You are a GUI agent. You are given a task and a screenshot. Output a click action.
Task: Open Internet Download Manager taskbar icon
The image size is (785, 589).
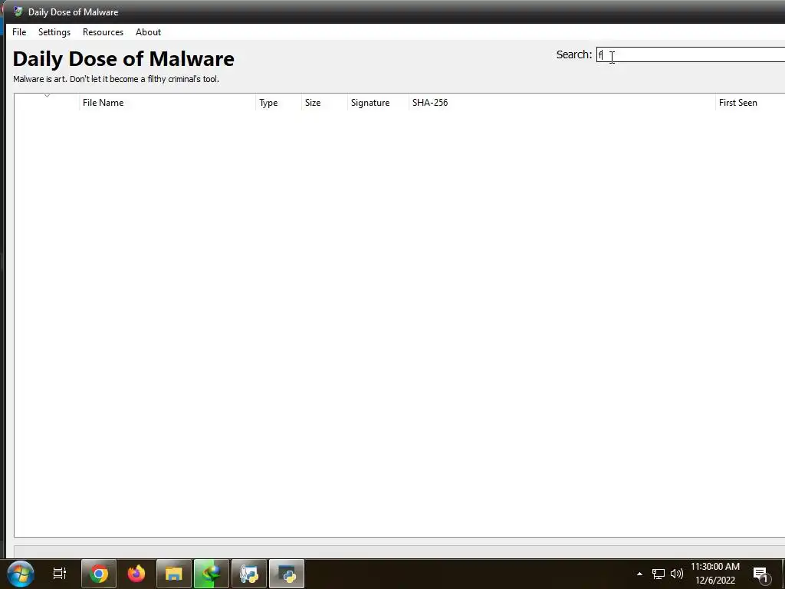pyautogui.click(x=212, y=574)
